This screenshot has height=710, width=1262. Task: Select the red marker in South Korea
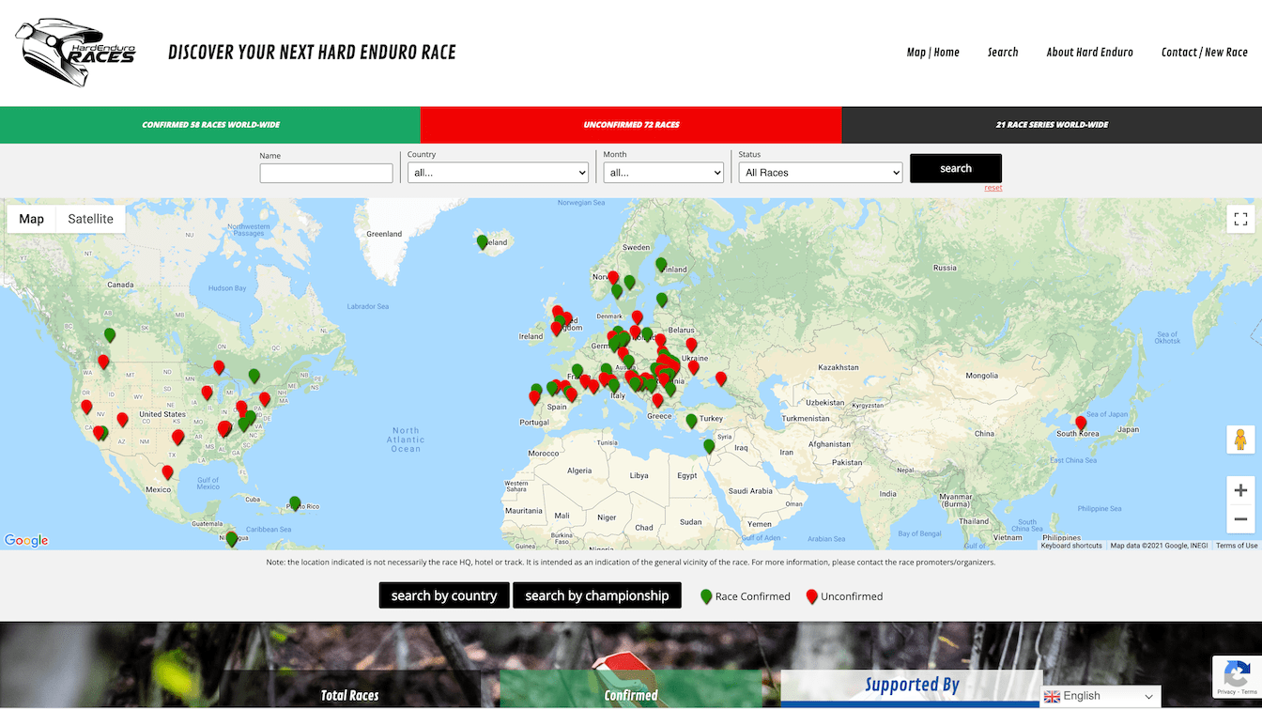tap(1081, 424)
